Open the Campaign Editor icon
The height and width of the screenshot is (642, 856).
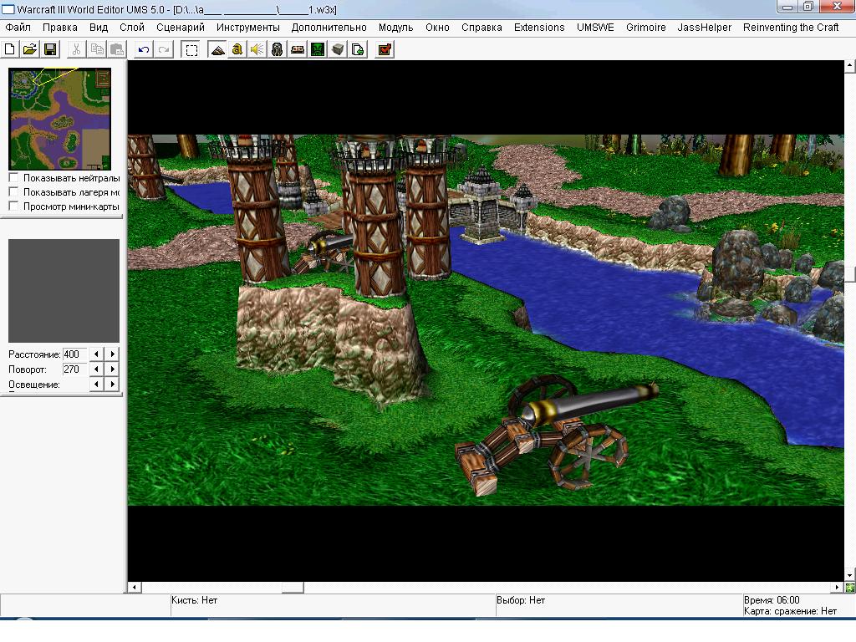pos(298,49)
